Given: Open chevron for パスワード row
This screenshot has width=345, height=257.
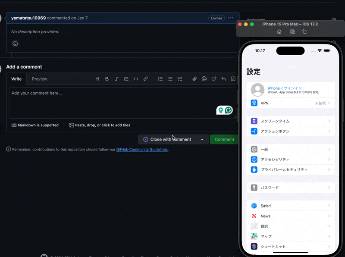Looking at the screenshot, I should coord(329,188).
